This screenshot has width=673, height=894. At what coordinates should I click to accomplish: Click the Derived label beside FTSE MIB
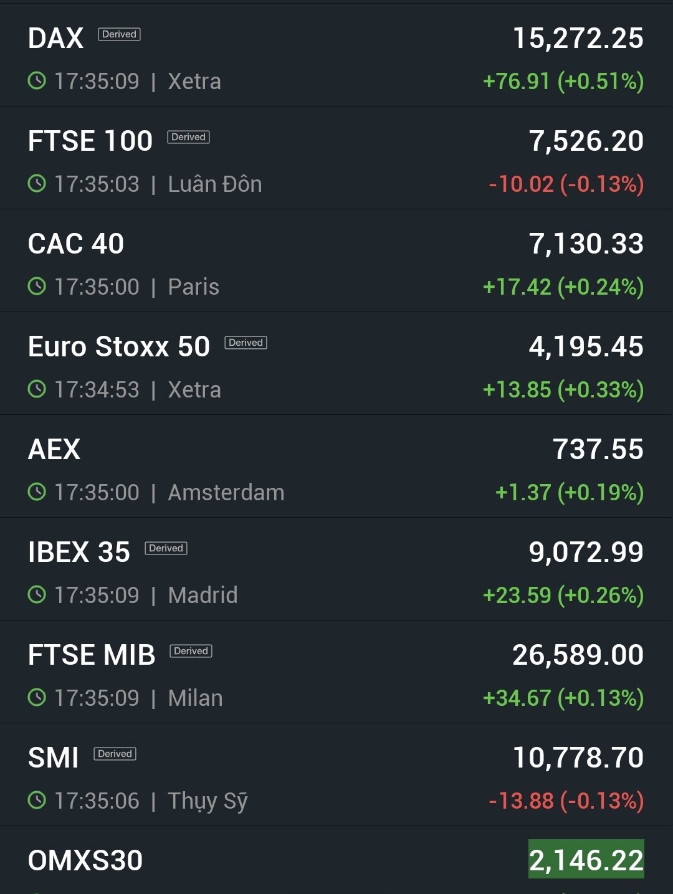click(x=191, y=651)
